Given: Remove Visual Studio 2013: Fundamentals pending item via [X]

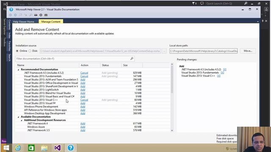Looking at the screenshot, I should [222, 73].
